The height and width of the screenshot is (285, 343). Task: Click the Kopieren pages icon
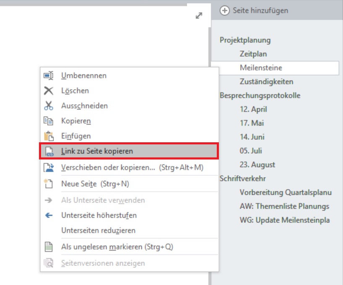tap(49, 121)
